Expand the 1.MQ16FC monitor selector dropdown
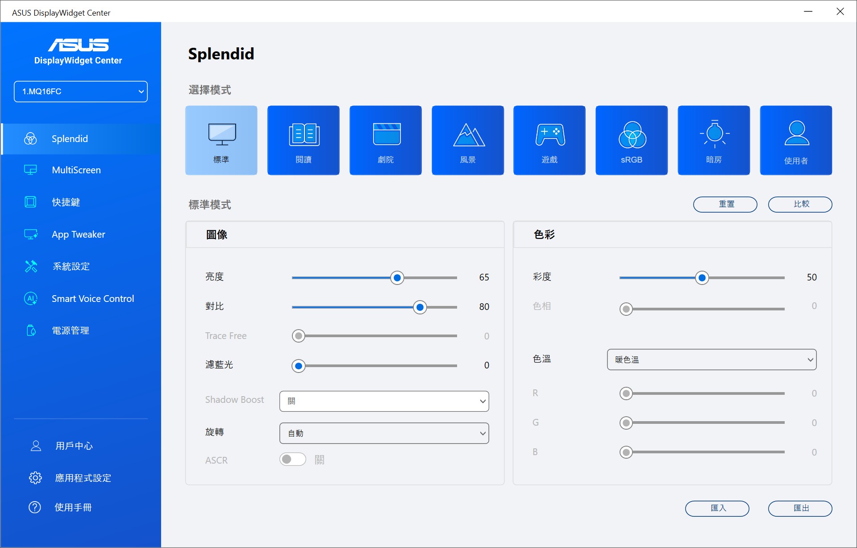 tap(81, 92)
